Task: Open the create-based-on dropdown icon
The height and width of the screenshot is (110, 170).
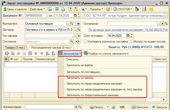Action: tap(84, 9)
